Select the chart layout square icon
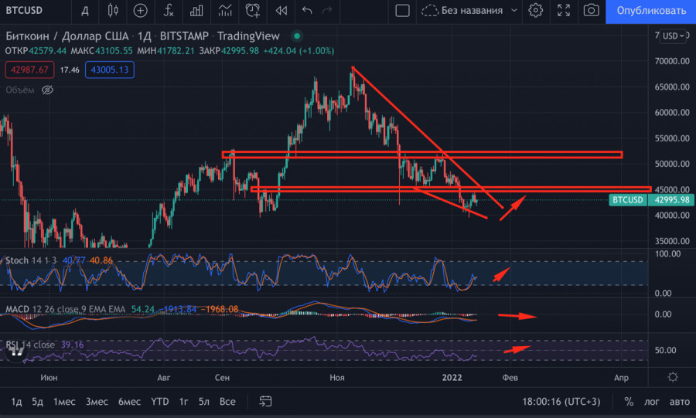This screenshot has width=696, height=418. tap(402, 10)
